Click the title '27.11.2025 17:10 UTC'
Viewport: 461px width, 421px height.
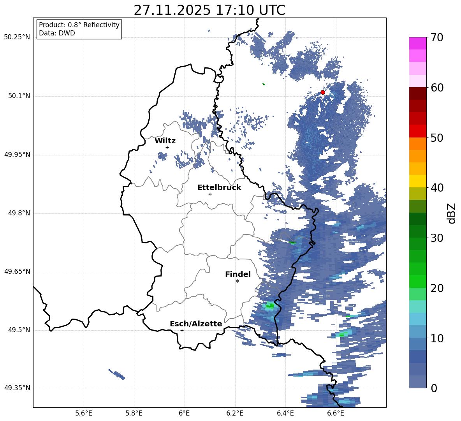pyautogui.click(x=209, y=10)
